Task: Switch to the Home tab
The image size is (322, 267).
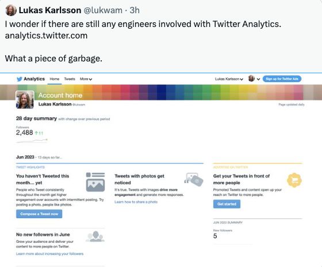Action: click(55, 79)
